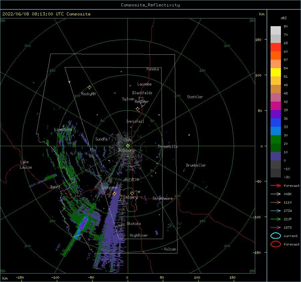Click the Vulcan city label
This screenshot has width=301, height=282.
pyautogui.click(x=170, y=249)
